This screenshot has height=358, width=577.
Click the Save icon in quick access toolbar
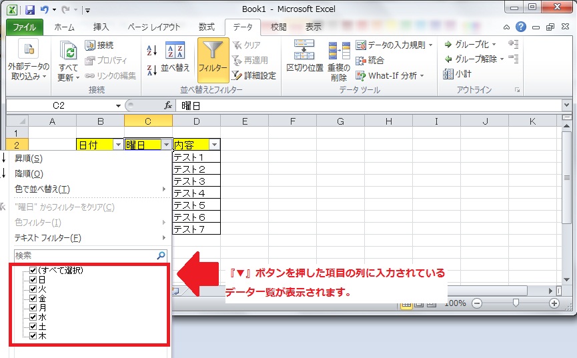29,9
